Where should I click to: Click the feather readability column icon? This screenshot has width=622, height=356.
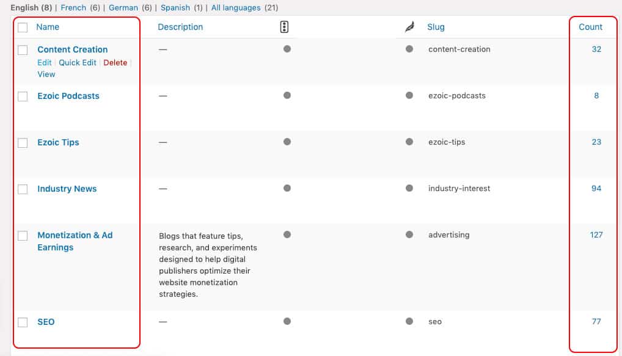pos(409,27)
